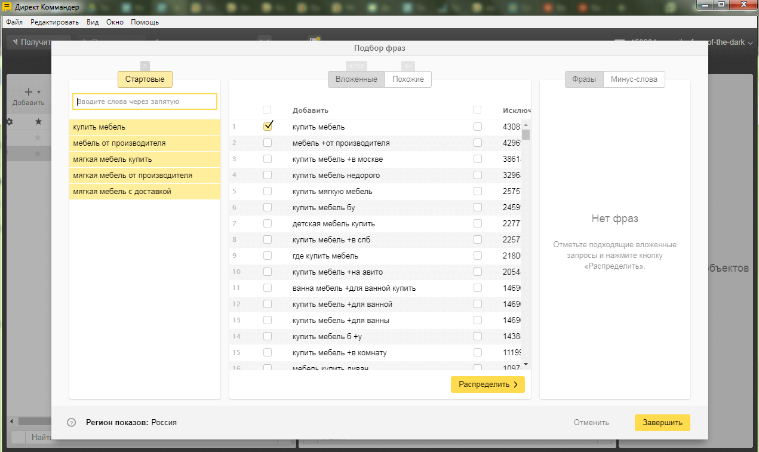Viewport: 759px width, 452px height.
Task: Uncheck the add checkbox for купить мебель
Action: coord(268,126)
